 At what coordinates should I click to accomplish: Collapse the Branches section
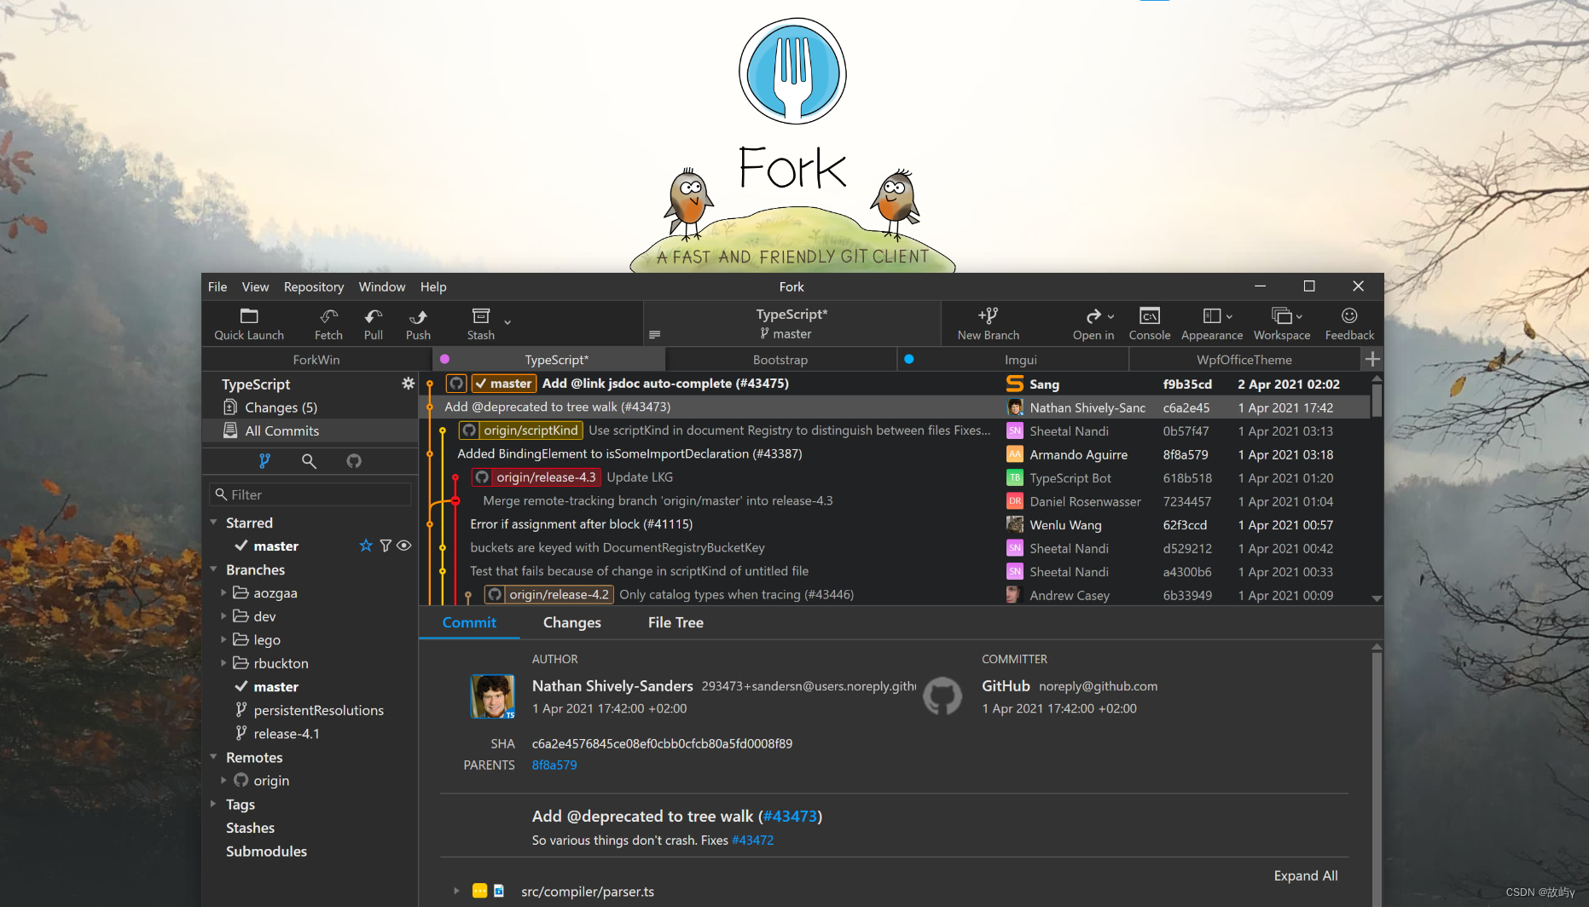click(x=213, y=569)
